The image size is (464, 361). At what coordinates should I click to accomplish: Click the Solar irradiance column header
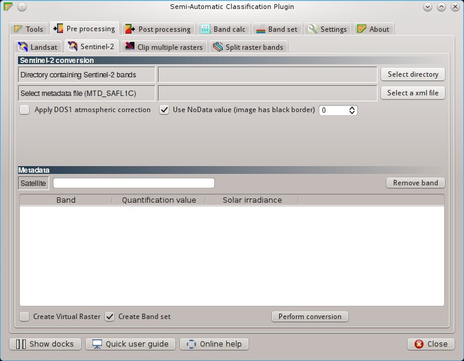252,200
